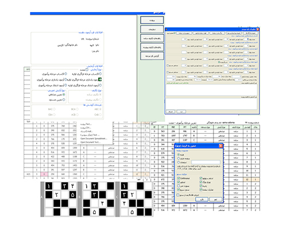This screenshot has height=227, width=284.
Task: Select the CBA arrangement radio button
Action: [x=55, y=115]
